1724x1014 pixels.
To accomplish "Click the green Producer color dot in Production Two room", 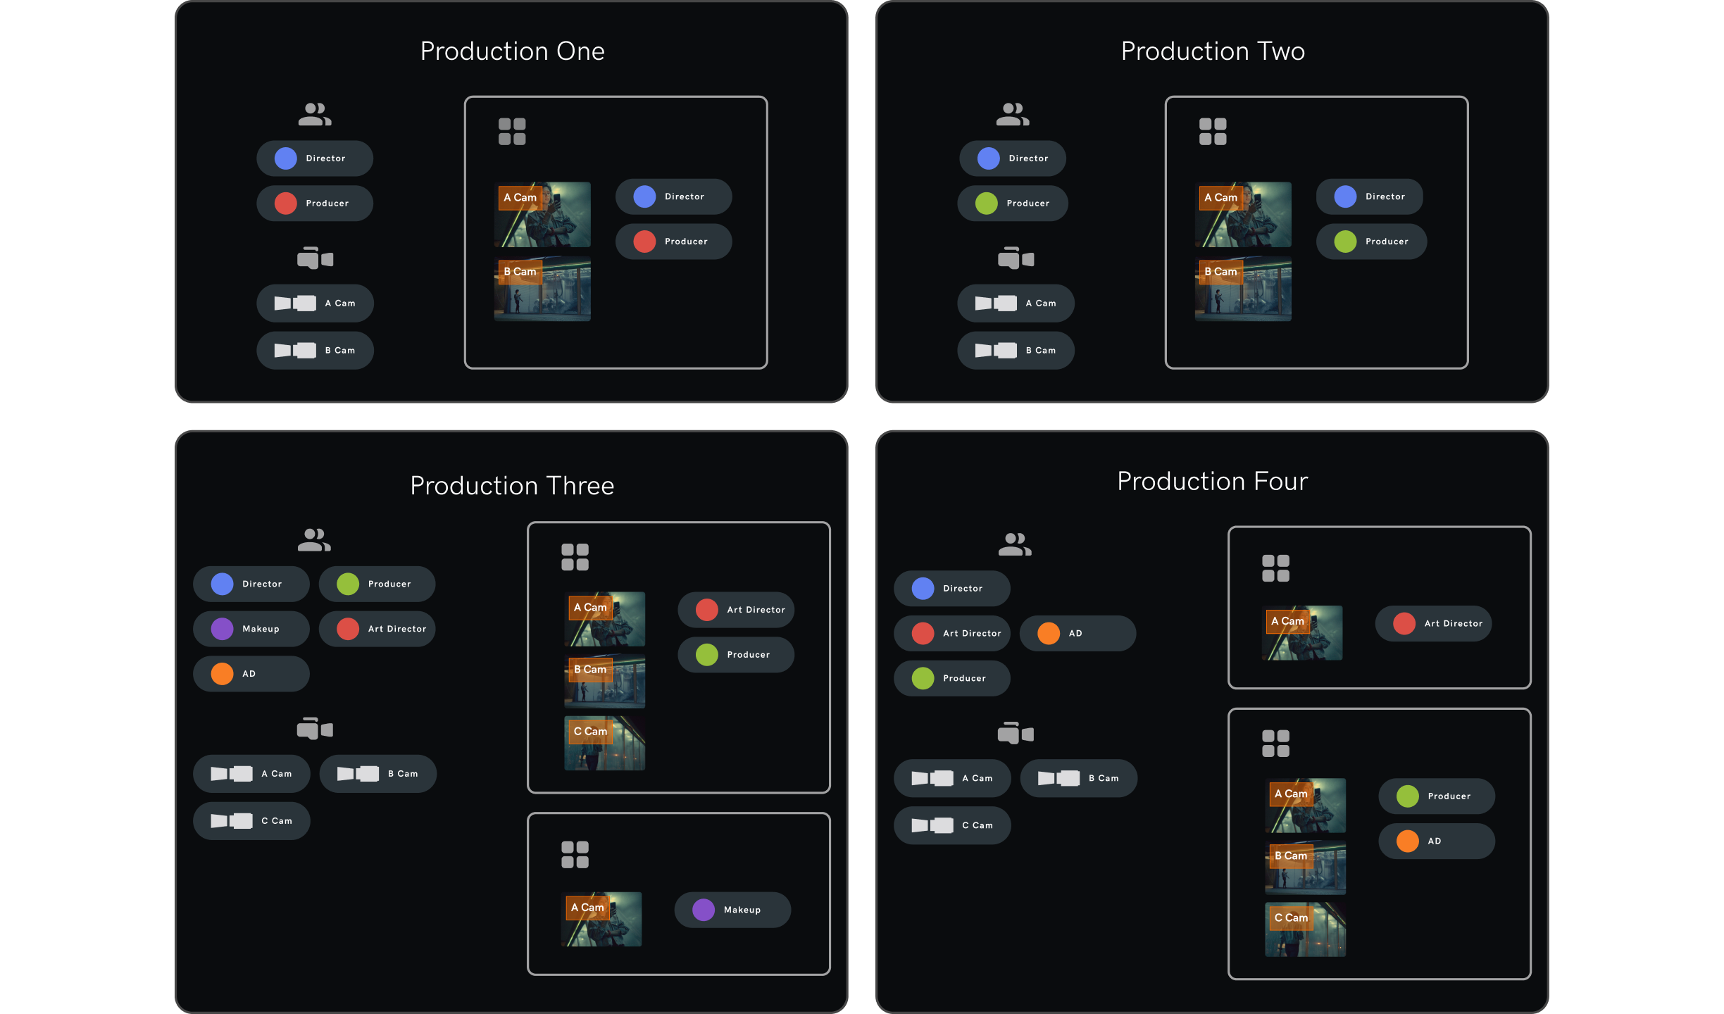I will 1345,242.
